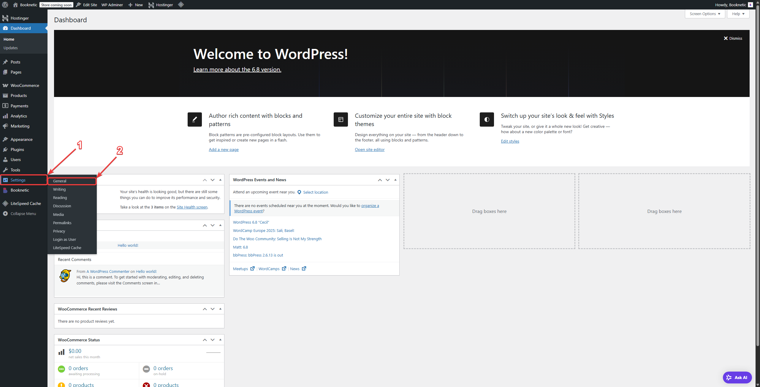Image resolution: width=760 pixels, height=387 pixels.
Task: Click Edit Site in the admin bar
Action: [86, 5]
